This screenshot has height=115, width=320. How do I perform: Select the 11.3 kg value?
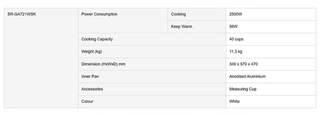click(x=236, y=52)
